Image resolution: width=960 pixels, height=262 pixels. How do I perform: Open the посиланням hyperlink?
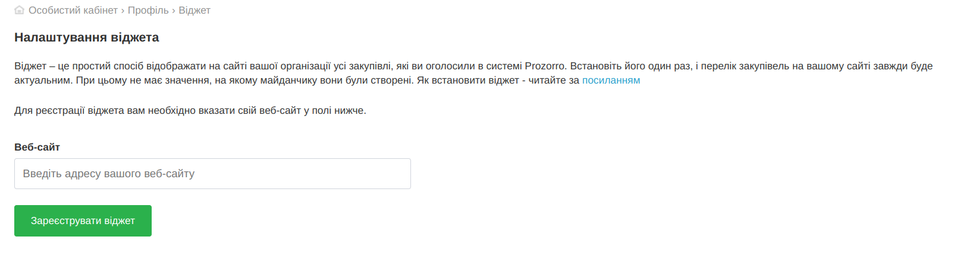[x=611, y=80]
